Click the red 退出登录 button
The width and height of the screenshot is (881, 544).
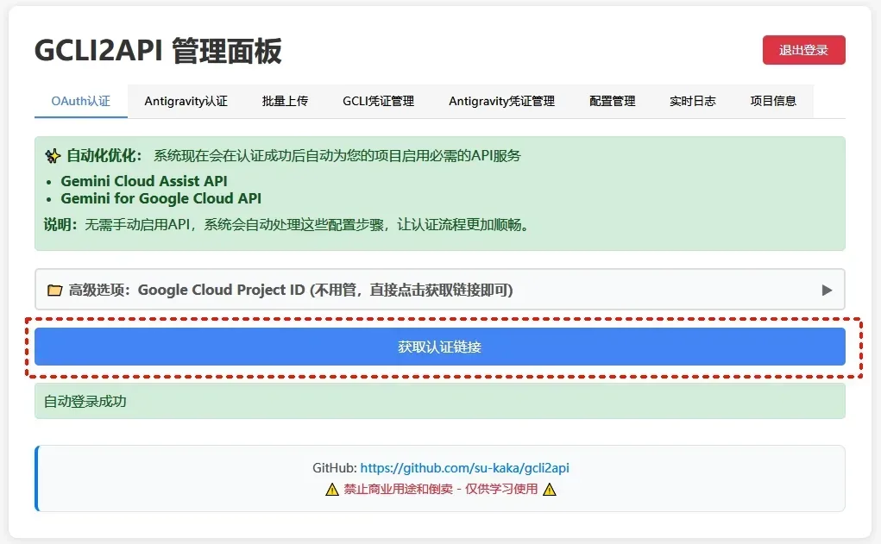click(x=803, y=50)
